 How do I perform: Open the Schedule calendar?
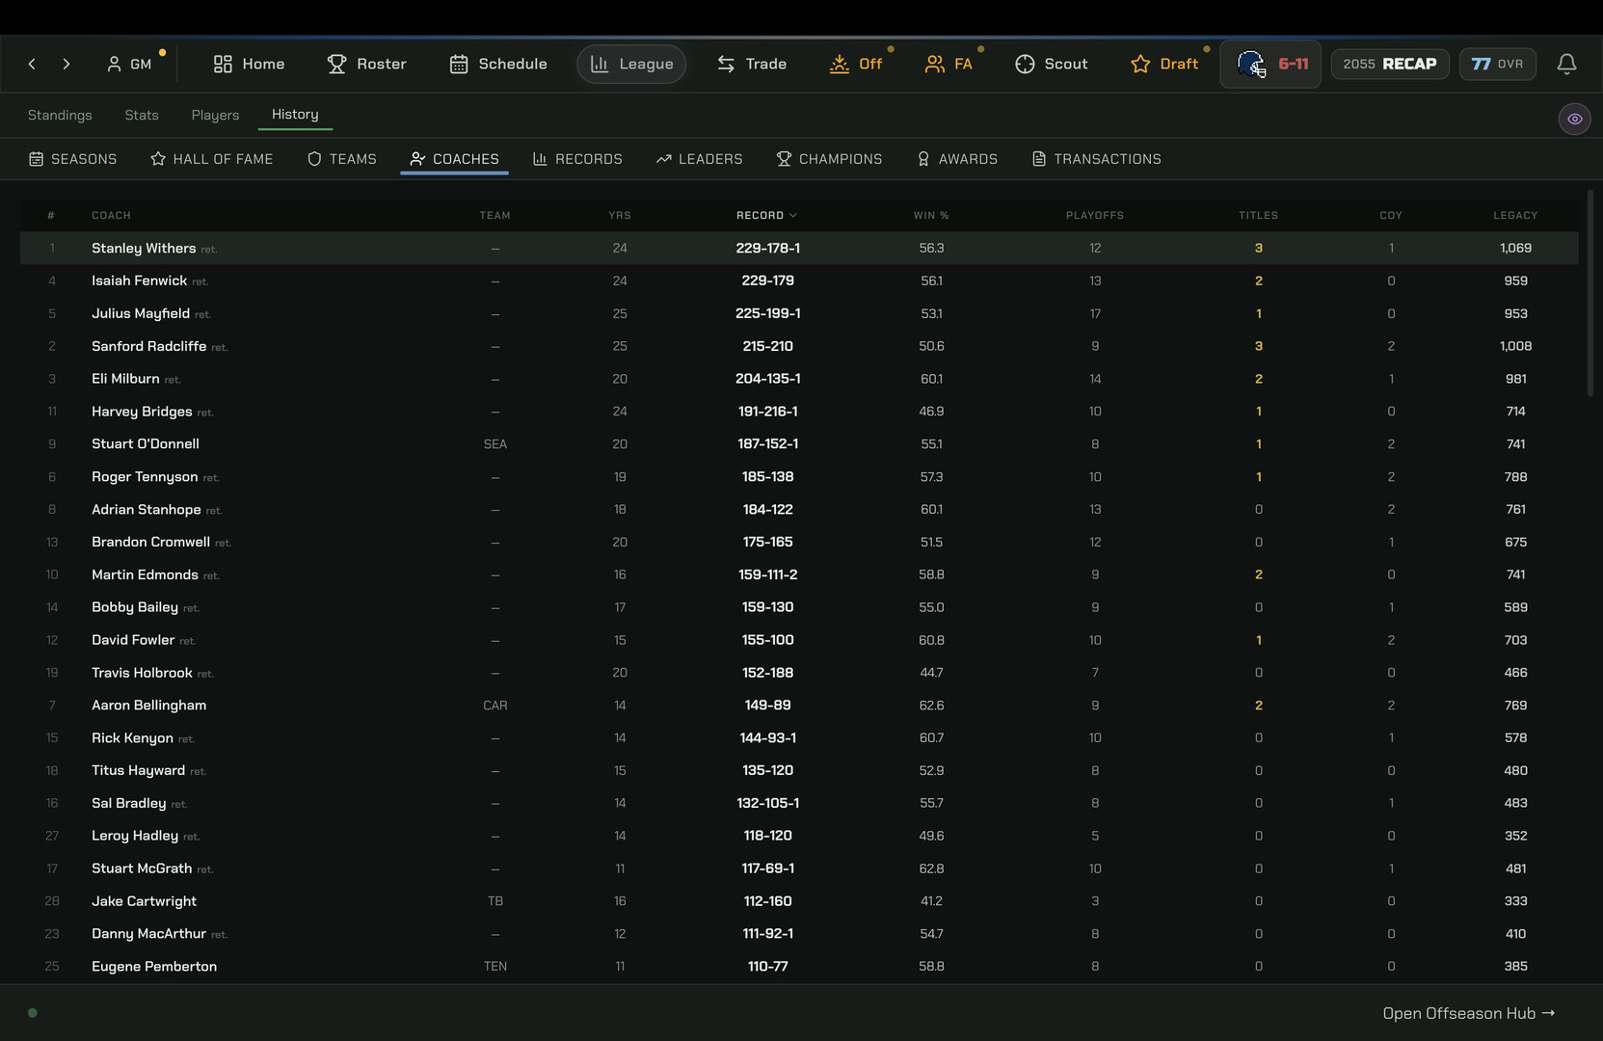(x=498, y=64)
